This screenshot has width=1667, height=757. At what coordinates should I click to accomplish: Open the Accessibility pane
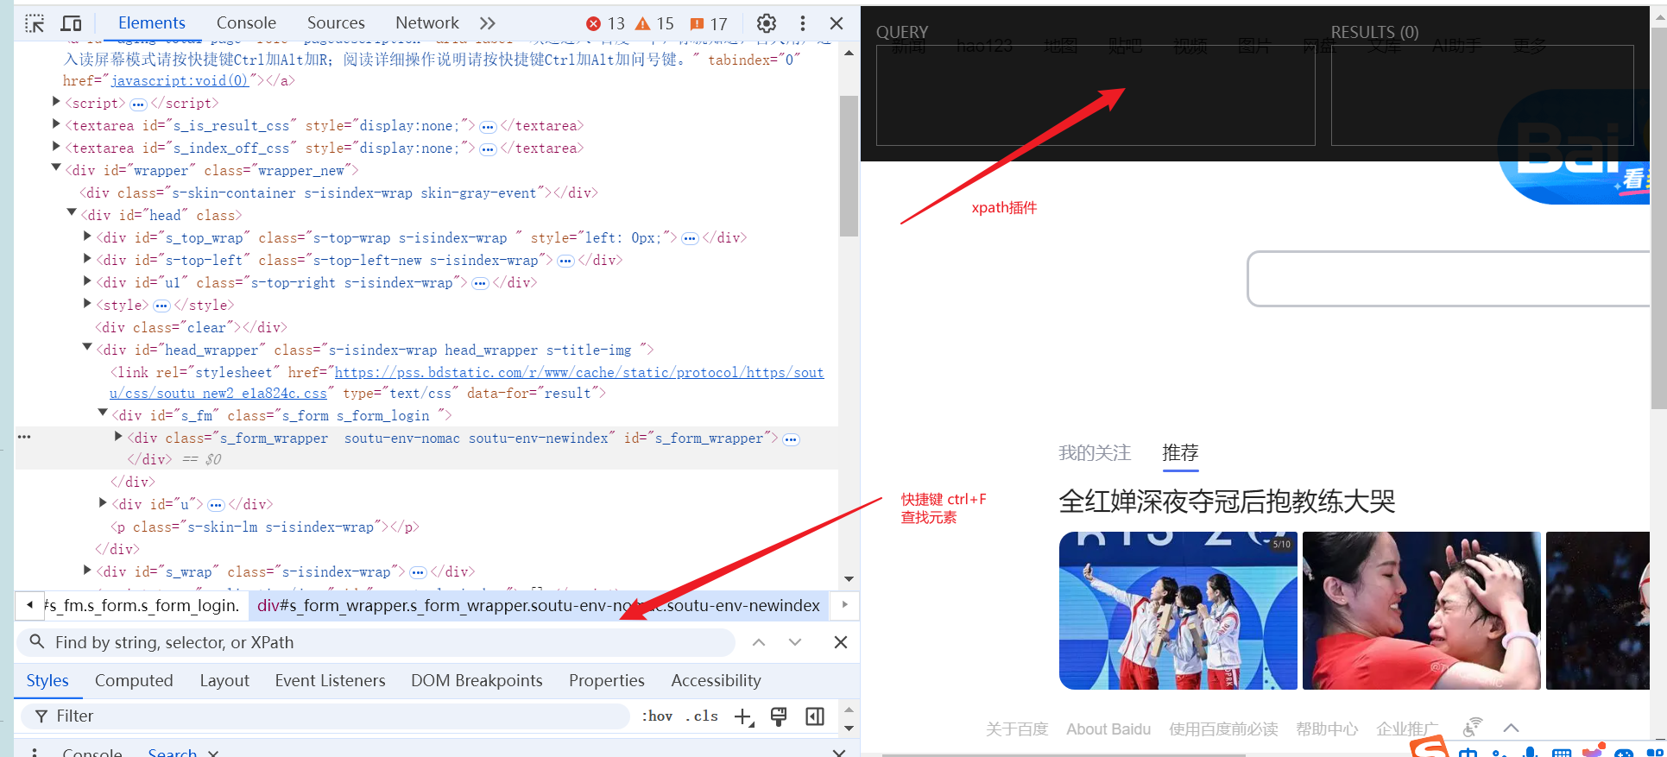[x=716, y=681]
